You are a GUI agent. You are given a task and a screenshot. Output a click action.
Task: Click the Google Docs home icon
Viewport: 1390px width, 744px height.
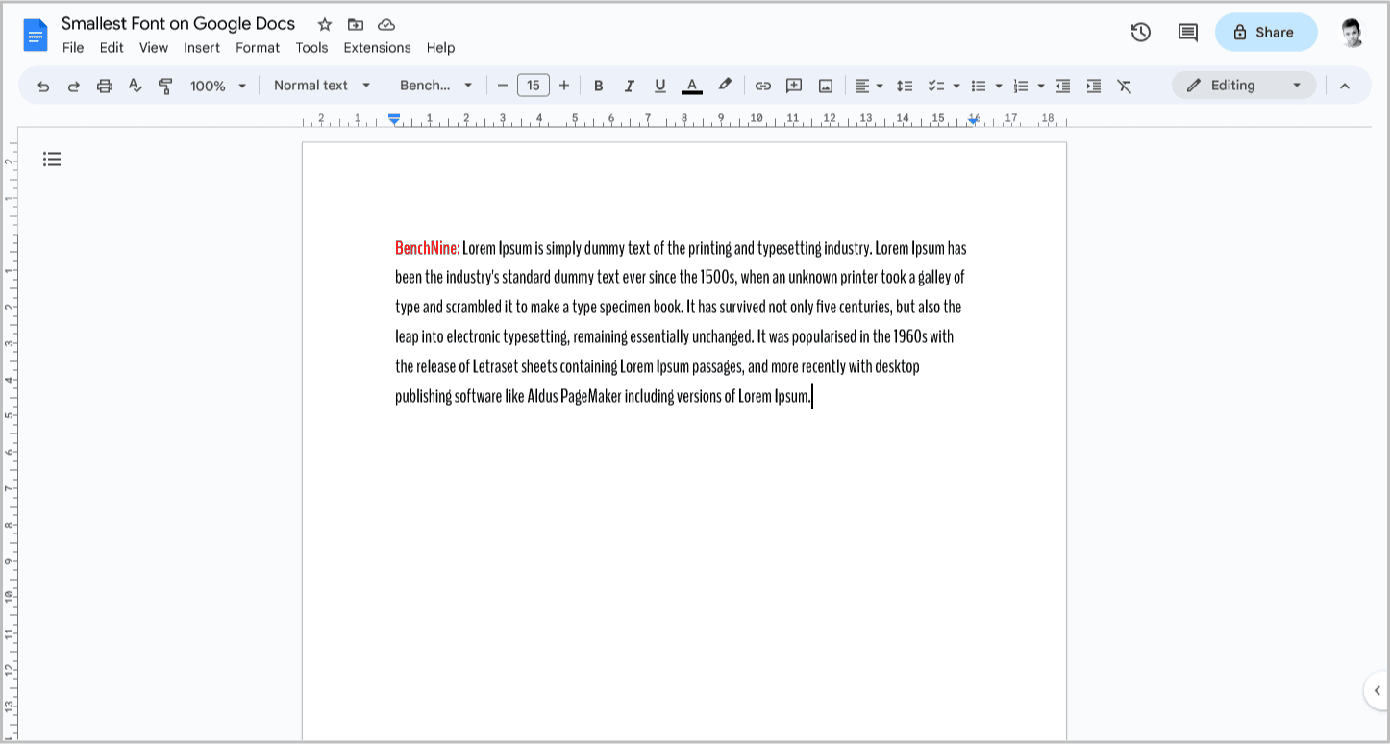pyautogui.click(x=36, y=36)
